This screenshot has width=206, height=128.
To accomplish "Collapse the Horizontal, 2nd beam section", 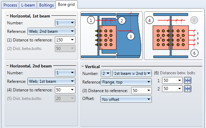I will [8, 66].
